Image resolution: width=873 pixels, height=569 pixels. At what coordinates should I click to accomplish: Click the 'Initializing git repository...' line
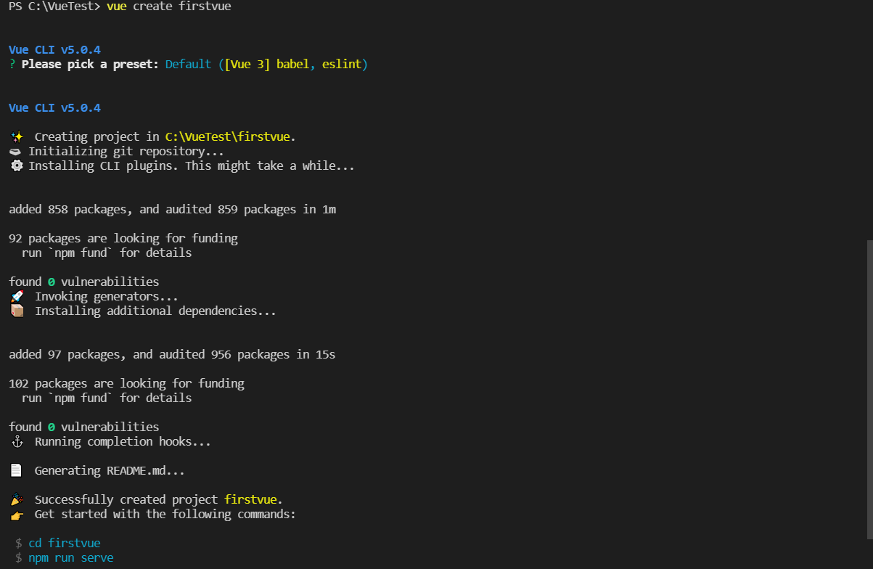click(126, 152)
